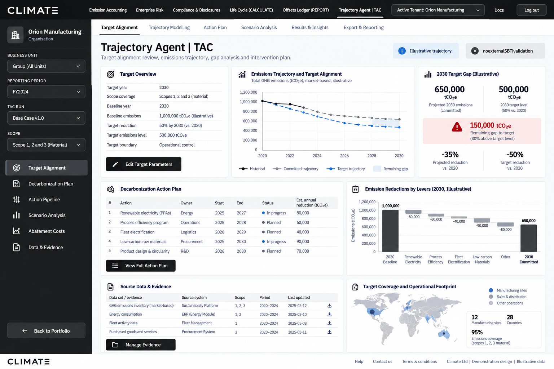Click the Terms & conditions footer link
This screenshot has height=369, width=554.
pyautogui.click(x=419, y=361)
